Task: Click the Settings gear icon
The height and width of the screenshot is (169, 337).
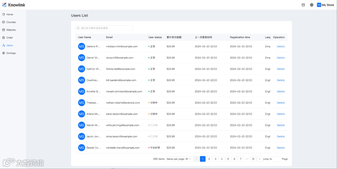Action: 3,53
